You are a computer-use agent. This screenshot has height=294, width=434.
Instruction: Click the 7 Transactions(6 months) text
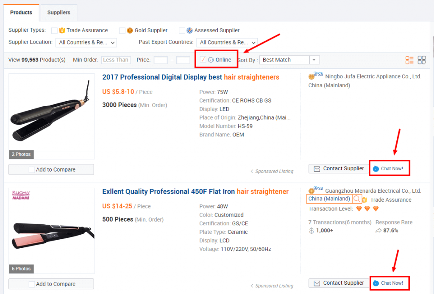(x=339, y=222)
